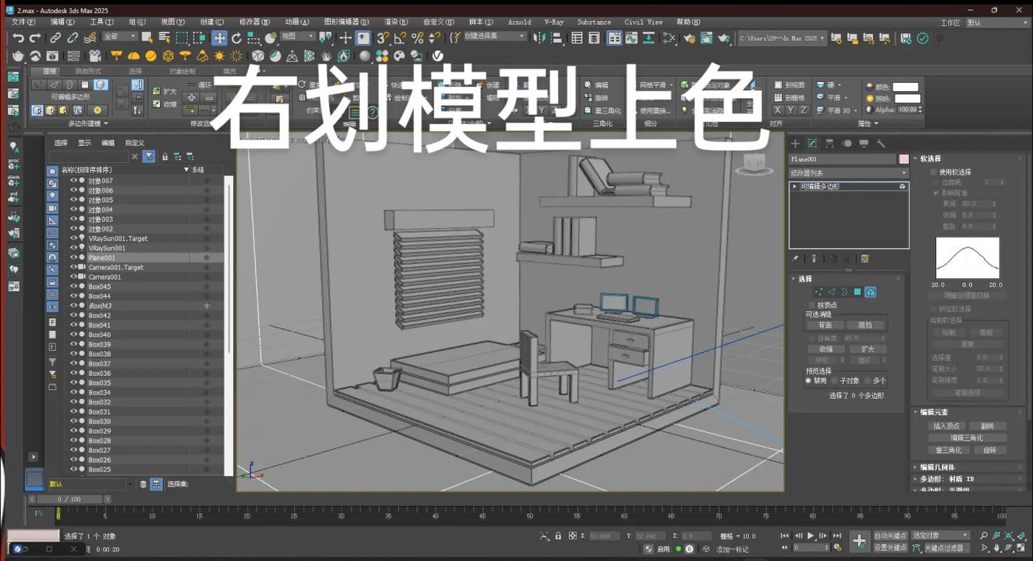The image size is (1033, 561).
Task: Enter Vertex sub-object mode in Selection rollout
Action: [820, 292]
